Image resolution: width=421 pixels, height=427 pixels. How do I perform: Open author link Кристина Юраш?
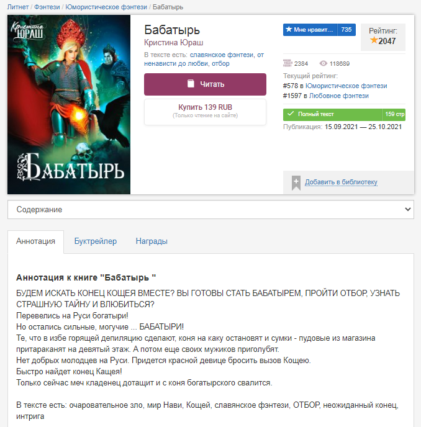click(x=174, y=43)
